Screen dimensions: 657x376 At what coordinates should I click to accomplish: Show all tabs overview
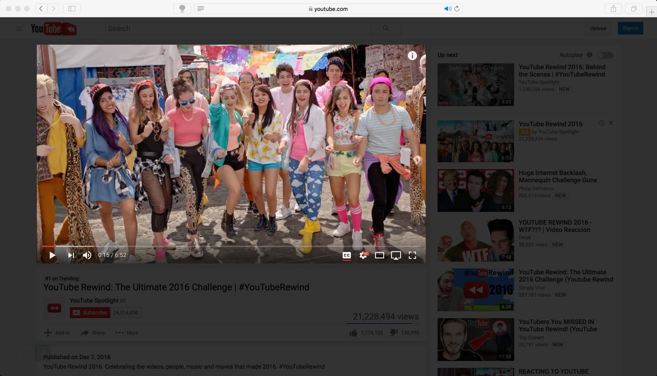tap(634, 9)
